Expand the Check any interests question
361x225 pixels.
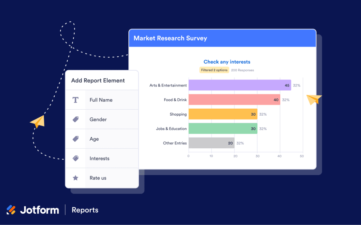point(227,62)
